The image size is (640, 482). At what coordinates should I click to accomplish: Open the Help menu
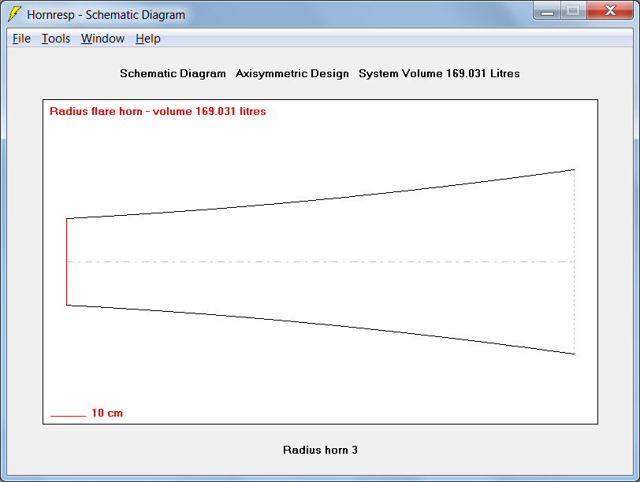point(147,39)
